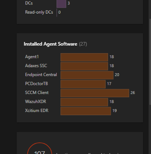Click the Agent1 bar in chart
Screen dimensions: 151x154
(x=84, y=57)
